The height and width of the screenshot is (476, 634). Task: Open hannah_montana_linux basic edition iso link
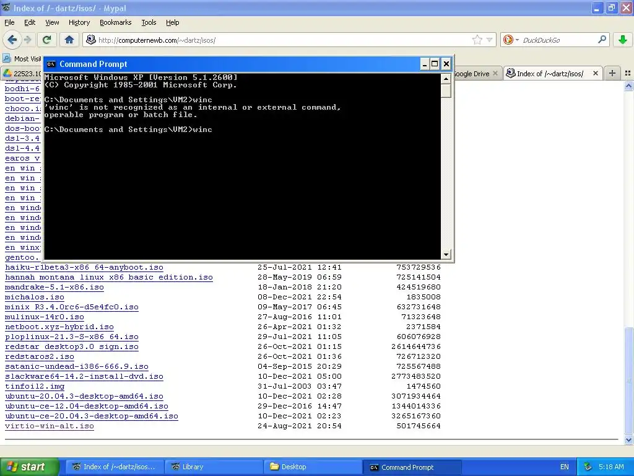click(x=109, y=277)
